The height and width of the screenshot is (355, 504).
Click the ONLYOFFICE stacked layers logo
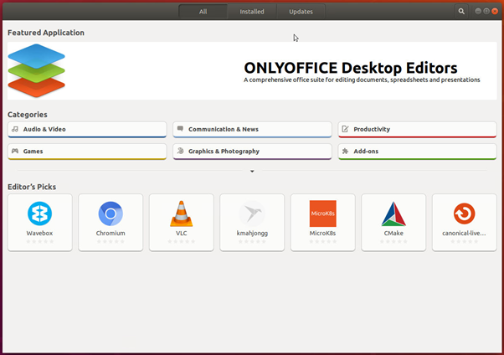click(36, 70)
